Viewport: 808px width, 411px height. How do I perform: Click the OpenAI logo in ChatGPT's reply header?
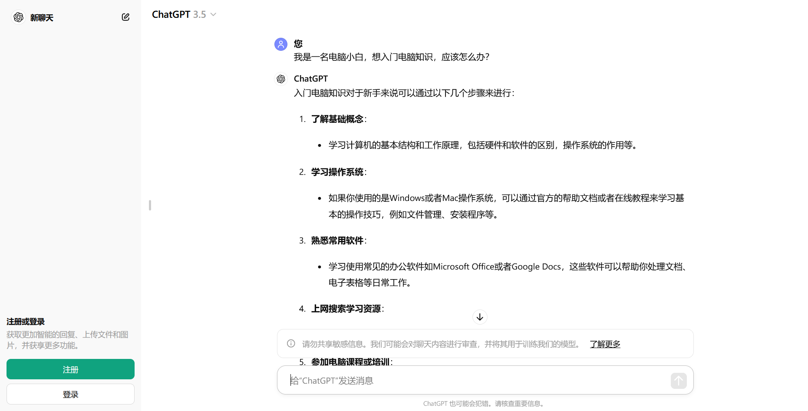point(280,79)
